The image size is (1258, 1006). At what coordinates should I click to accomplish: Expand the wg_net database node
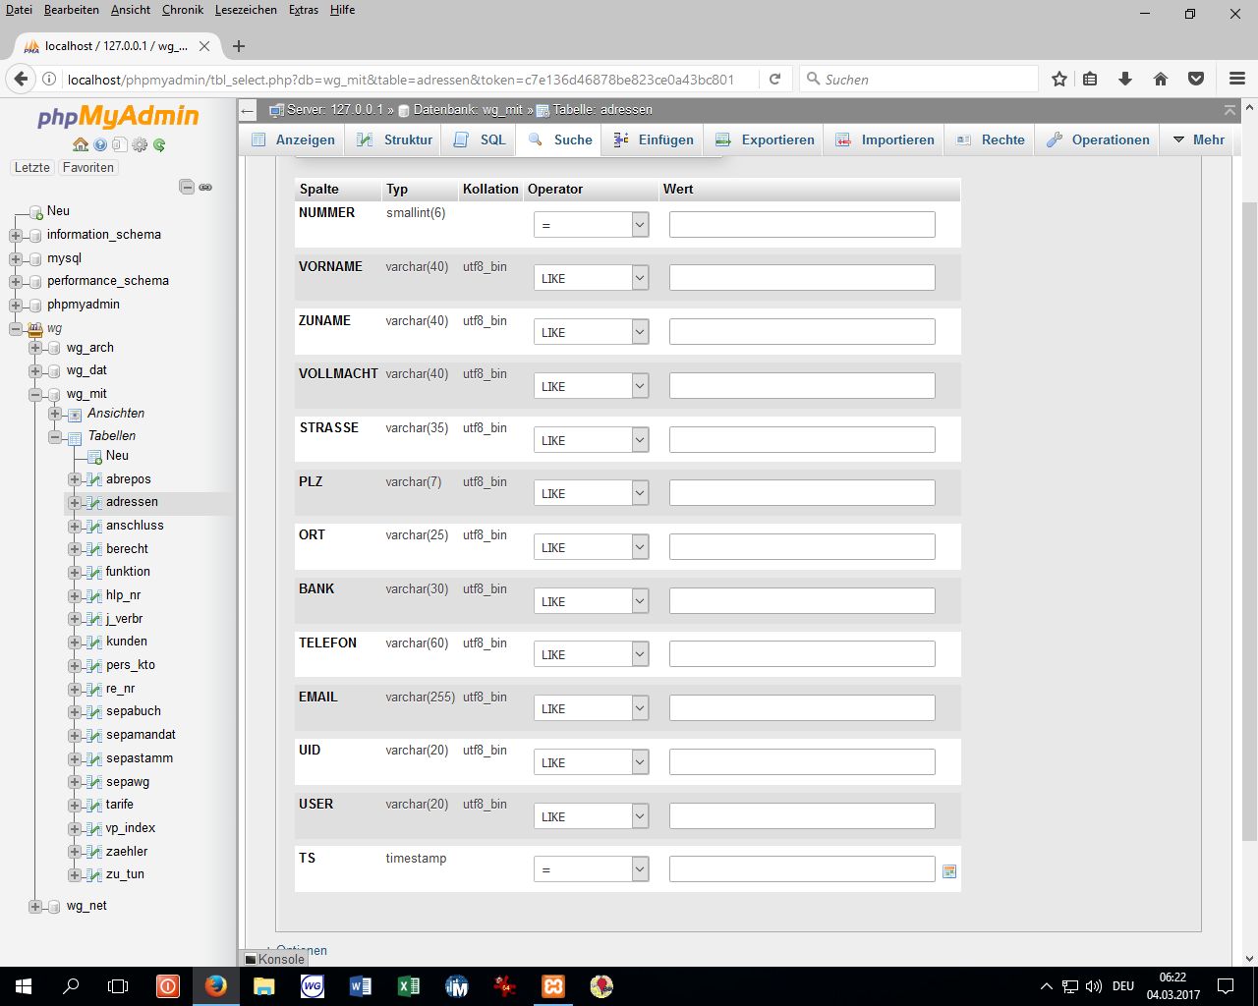tap(35, 906)
